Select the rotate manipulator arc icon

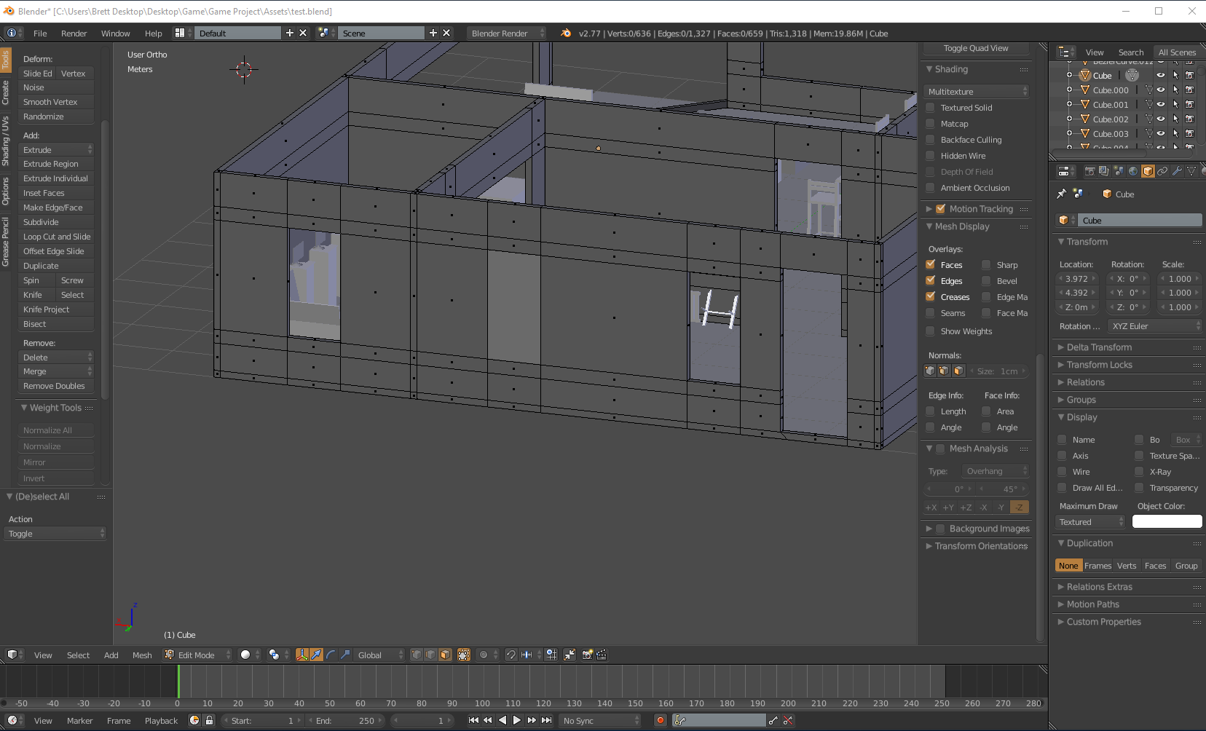click(331, 655)
